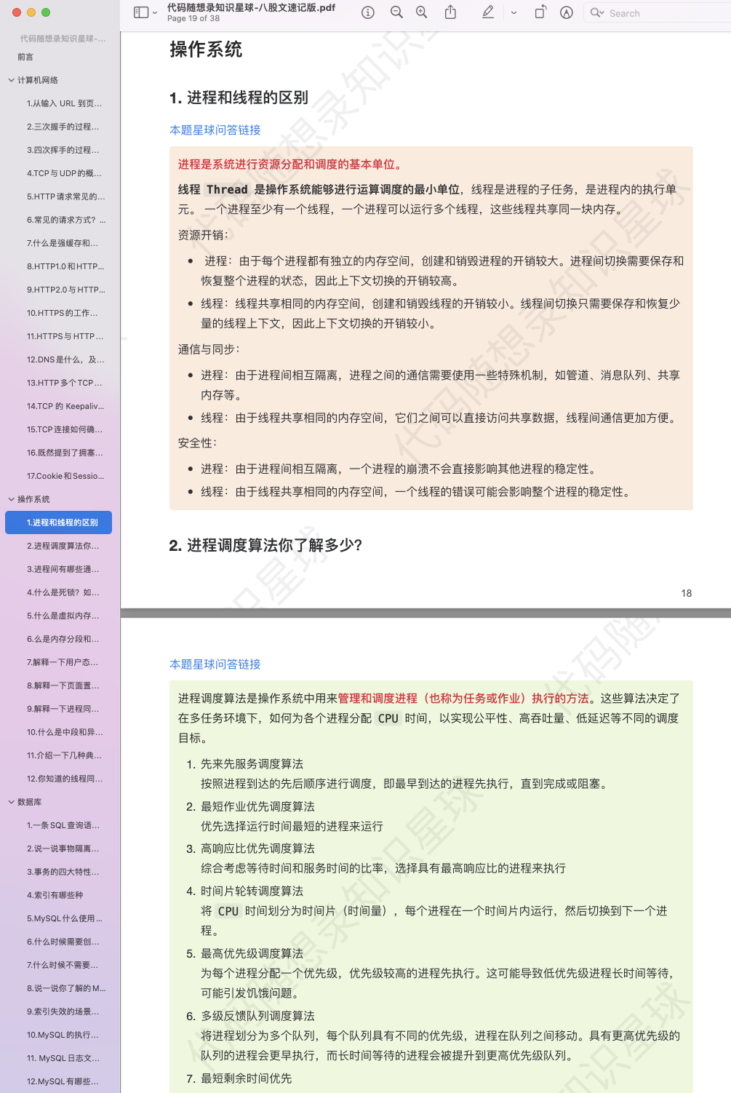
Task: Go to '10.什么是中段和异…' entry
Action: click(65, 732)
